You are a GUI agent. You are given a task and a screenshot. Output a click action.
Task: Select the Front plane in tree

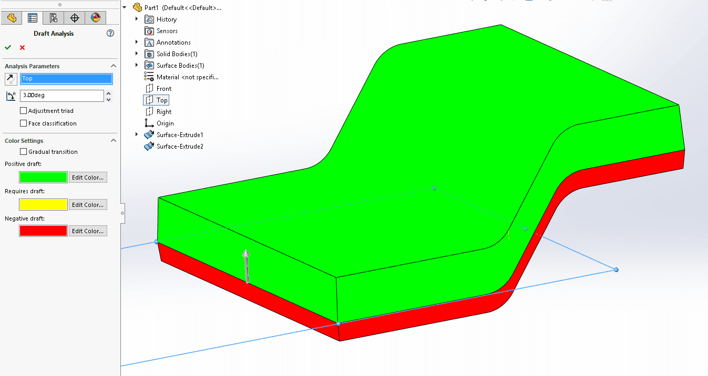(x=163, y=89)
